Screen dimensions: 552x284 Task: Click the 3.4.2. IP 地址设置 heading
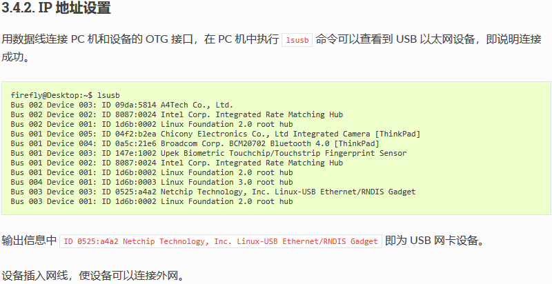coord(57,8)
